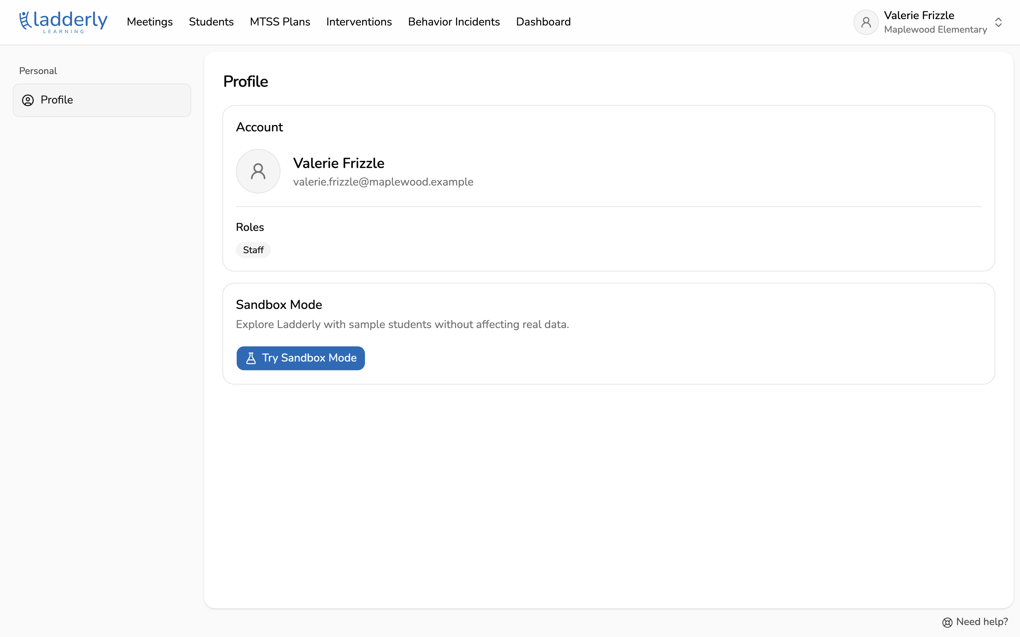
Task: Click the Ladderly Learning logo
Action: click(x=63, y=22)
